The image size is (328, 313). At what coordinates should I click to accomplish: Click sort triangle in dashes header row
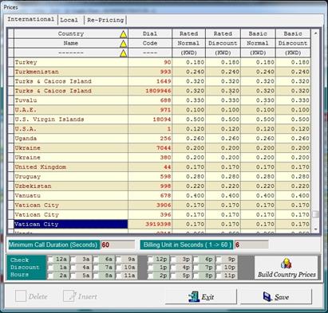point(123,53)
